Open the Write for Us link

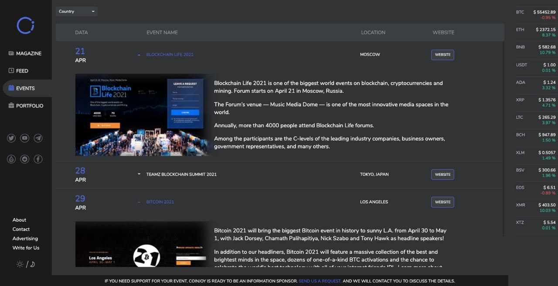26,248
